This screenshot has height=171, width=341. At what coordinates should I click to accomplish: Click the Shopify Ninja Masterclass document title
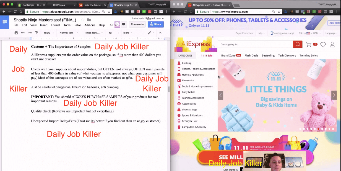click(x=45, y=20)
